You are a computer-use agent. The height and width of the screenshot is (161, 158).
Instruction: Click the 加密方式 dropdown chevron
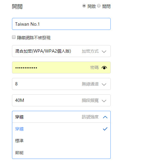pyautogui.click(x=104, y=51)
